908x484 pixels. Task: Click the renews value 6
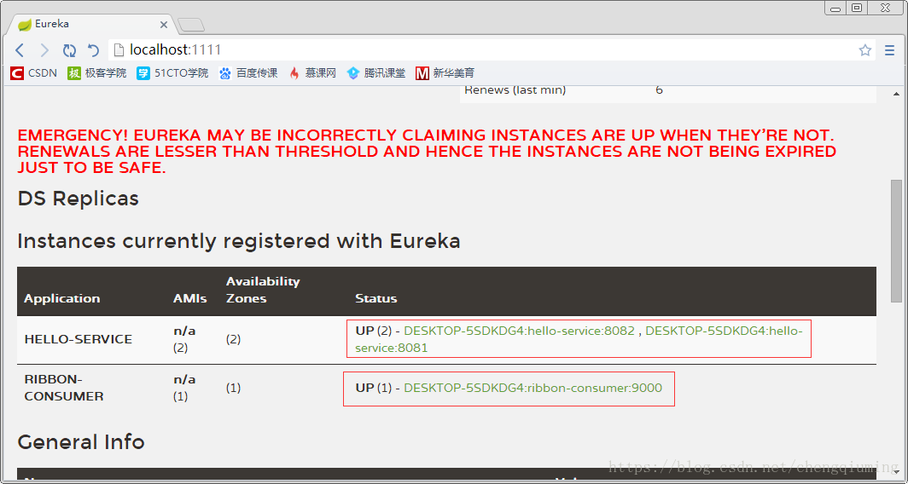tap(660, 90)
